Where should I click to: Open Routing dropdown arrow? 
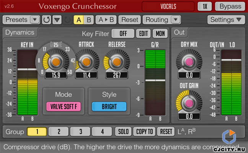point(176,20)
